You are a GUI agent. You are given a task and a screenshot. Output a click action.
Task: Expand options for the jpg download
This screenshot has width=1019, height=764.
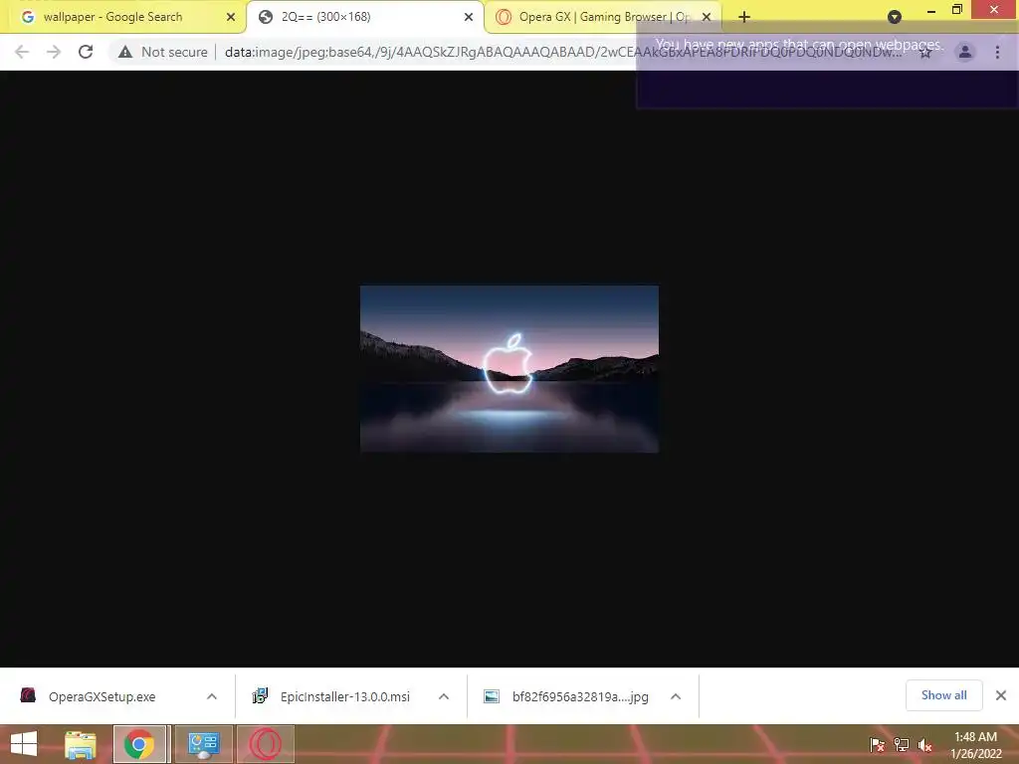tap(676, 696)
